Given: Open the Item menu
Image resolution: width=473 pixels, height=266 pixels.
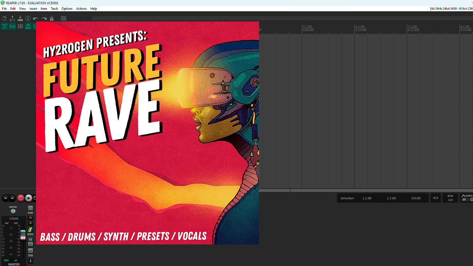Looking at the screenshot, I should click(x=44, y=9).
